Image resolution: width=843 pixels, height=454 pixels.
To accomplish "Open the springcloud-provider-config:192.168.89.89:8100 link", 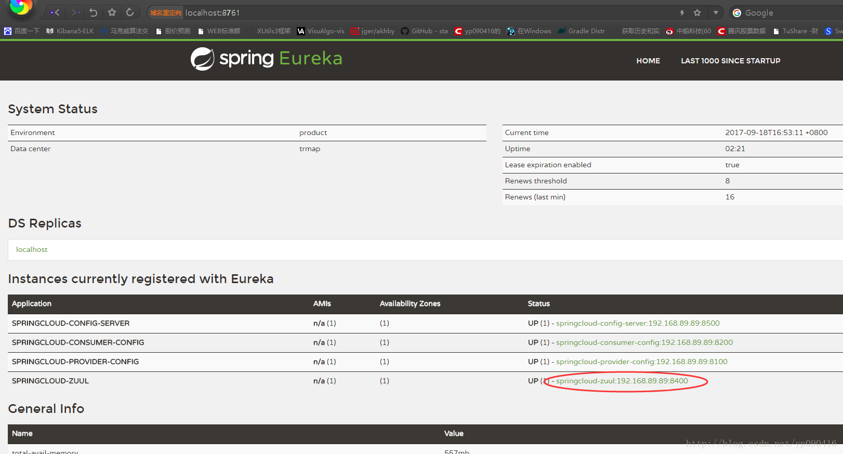I will (x=642, y=362).
